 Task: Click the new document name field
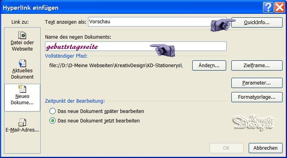coord(136,46)
